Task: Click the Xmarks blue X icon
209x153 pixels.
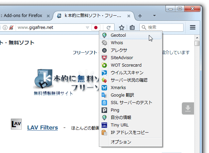Action: point(104,88)
